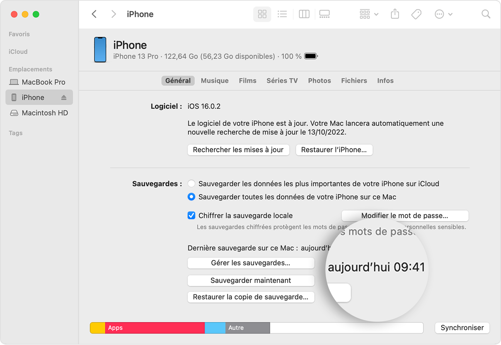
Task: Click the Tags sidebar heading
Action: coord(16,133)
